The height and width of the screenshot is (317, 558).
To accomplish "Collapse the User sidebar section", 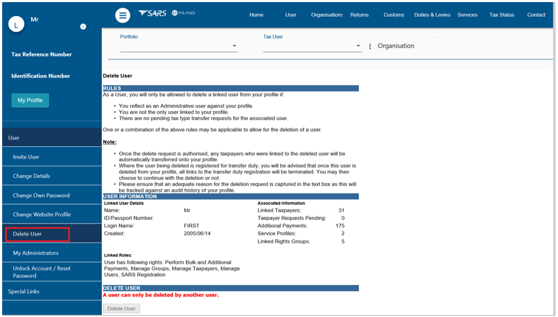I will click(51, 138).
